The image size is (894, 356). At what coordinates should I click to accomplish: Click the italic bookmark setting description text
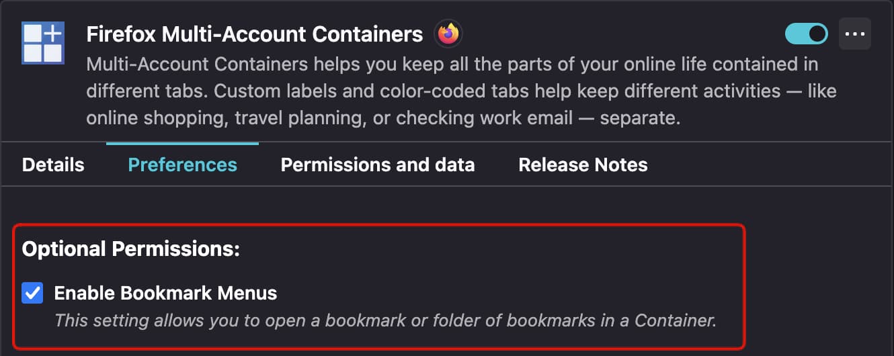(385, 320)
